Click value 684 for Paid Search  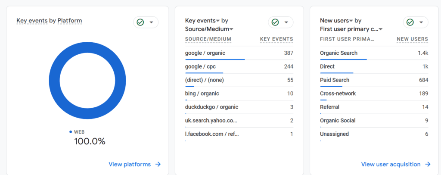[424, 80]
